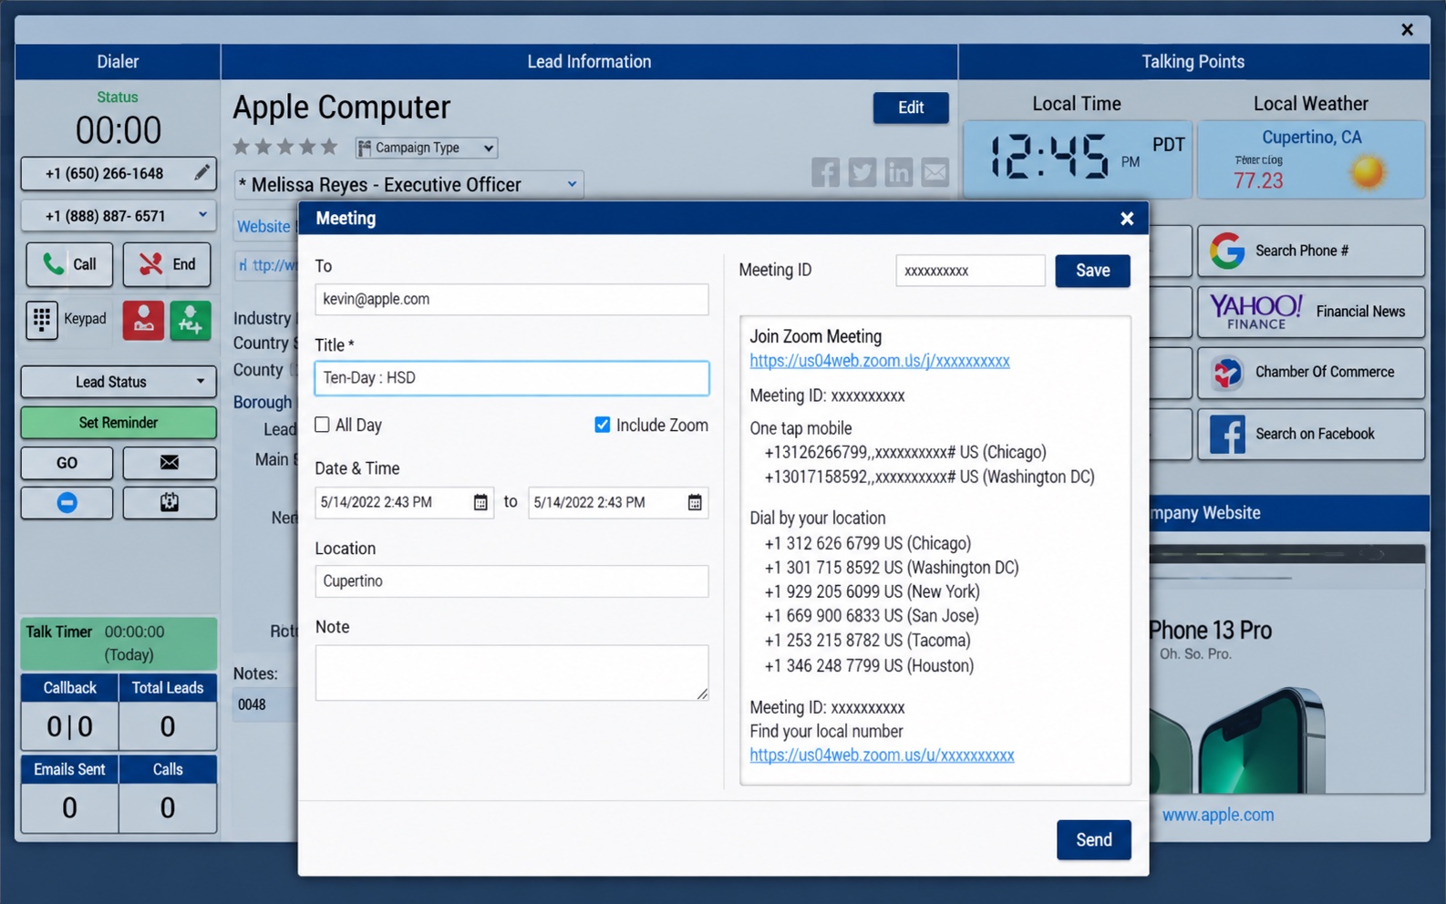Open the LinkedIn social icon in lead info

899,172
